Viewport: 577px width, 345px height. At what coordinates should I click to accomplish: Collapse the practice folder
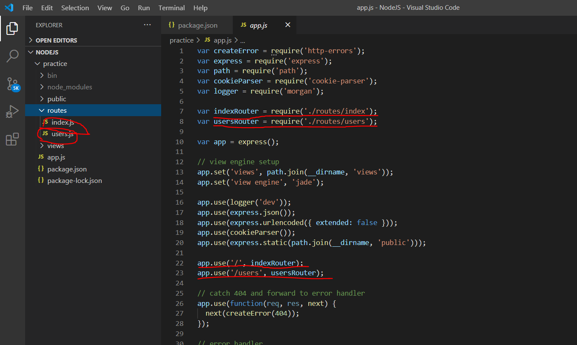pos(93,63)
